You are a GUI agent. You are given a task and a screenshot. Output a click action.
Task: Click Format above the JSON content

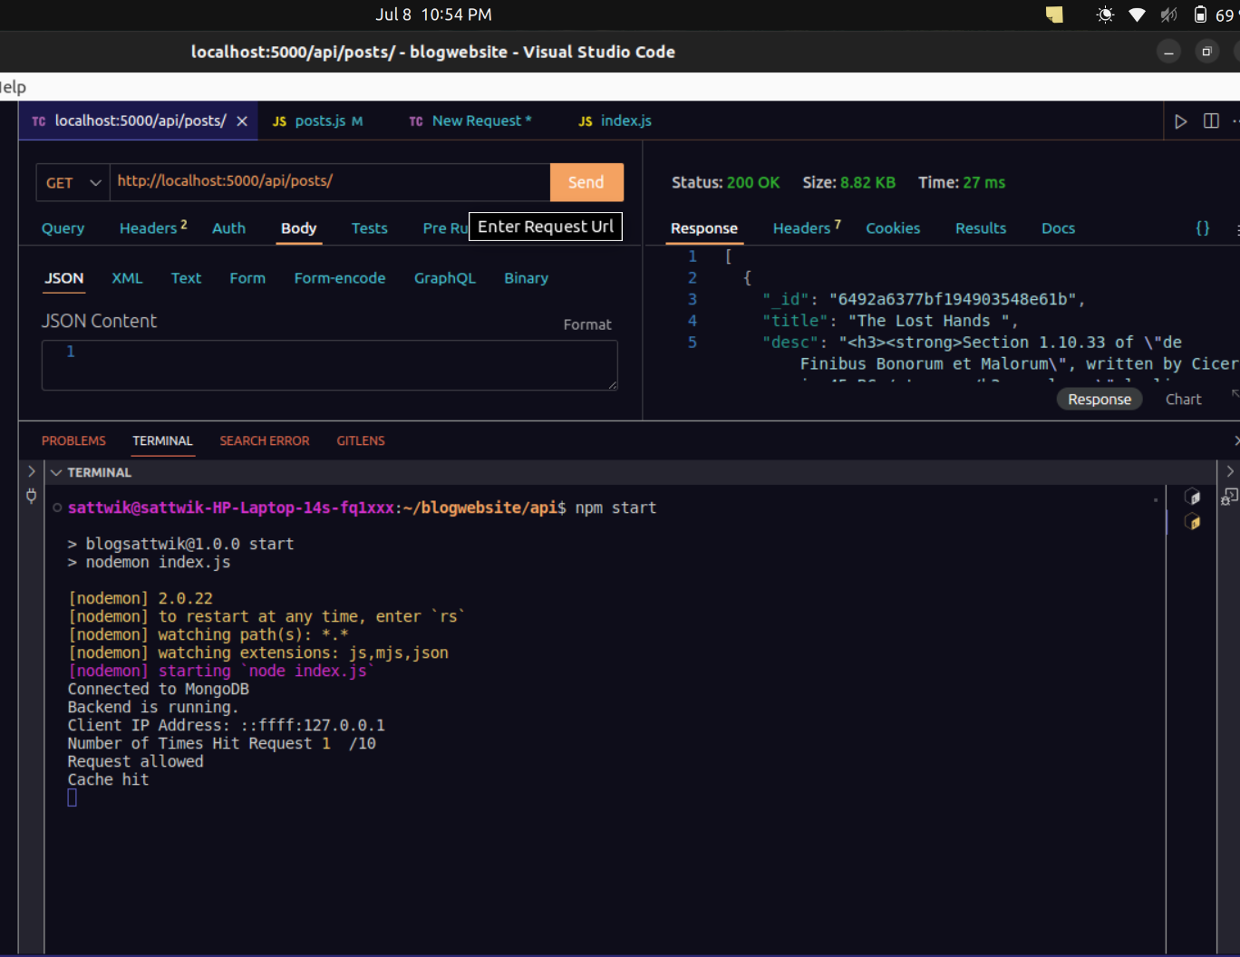587,324
